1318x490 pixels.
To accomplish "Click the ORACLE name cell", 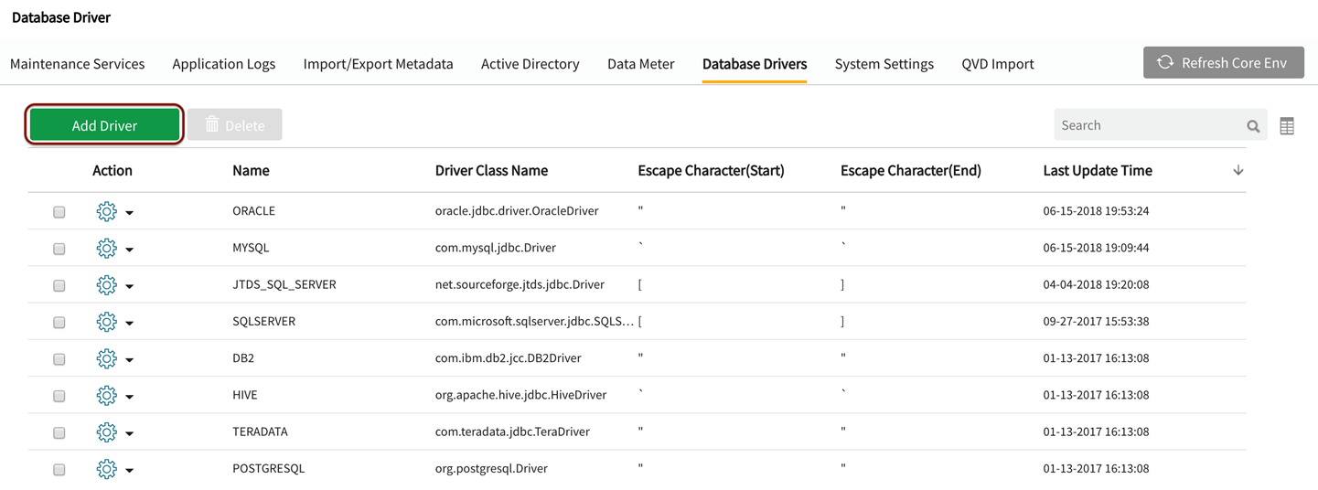I will (x=254, y=211).
